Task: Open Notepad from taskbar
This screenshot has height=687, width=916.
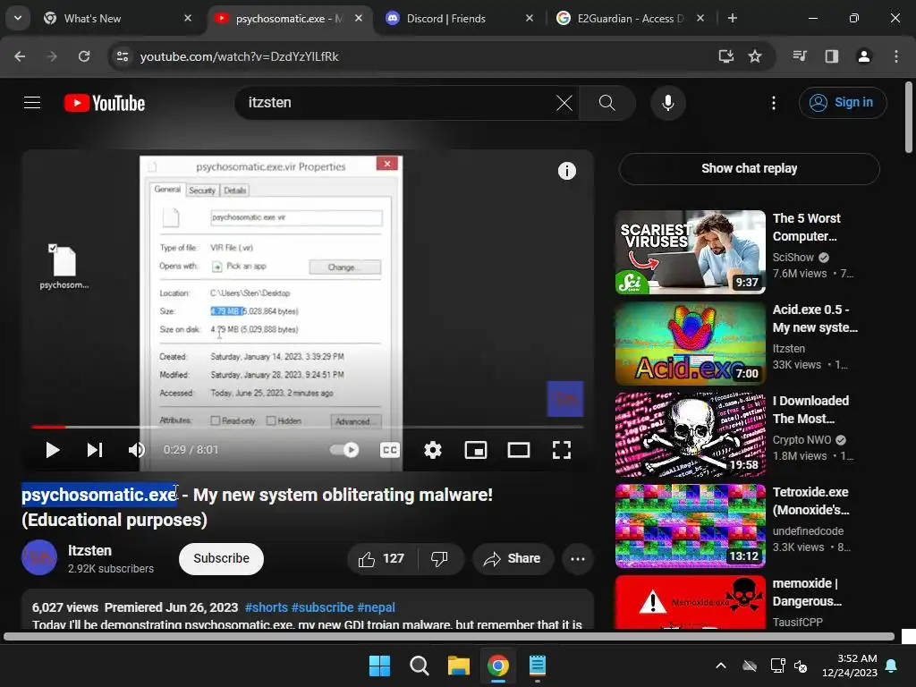Action: pyautogui.click(x=537, y=666)
